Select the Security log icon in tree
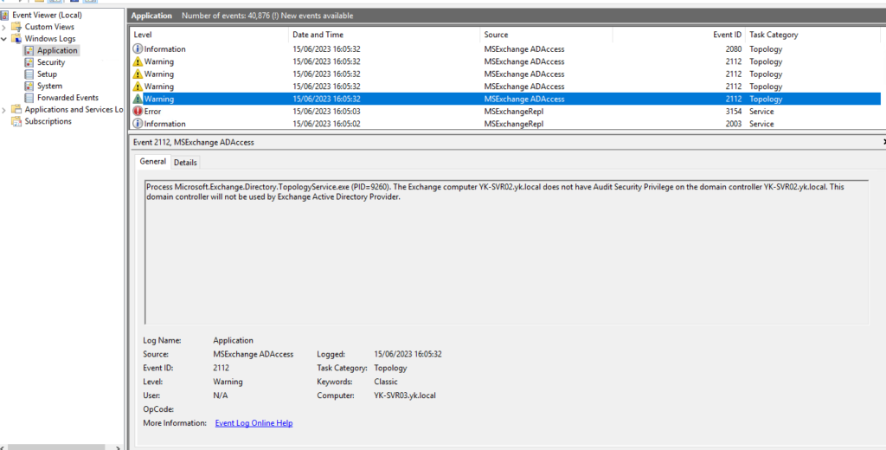 pos(29,62)
